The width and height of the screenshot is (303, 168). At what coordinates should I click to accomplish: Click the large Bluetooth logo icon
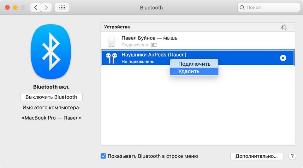(x=51, y=51)
